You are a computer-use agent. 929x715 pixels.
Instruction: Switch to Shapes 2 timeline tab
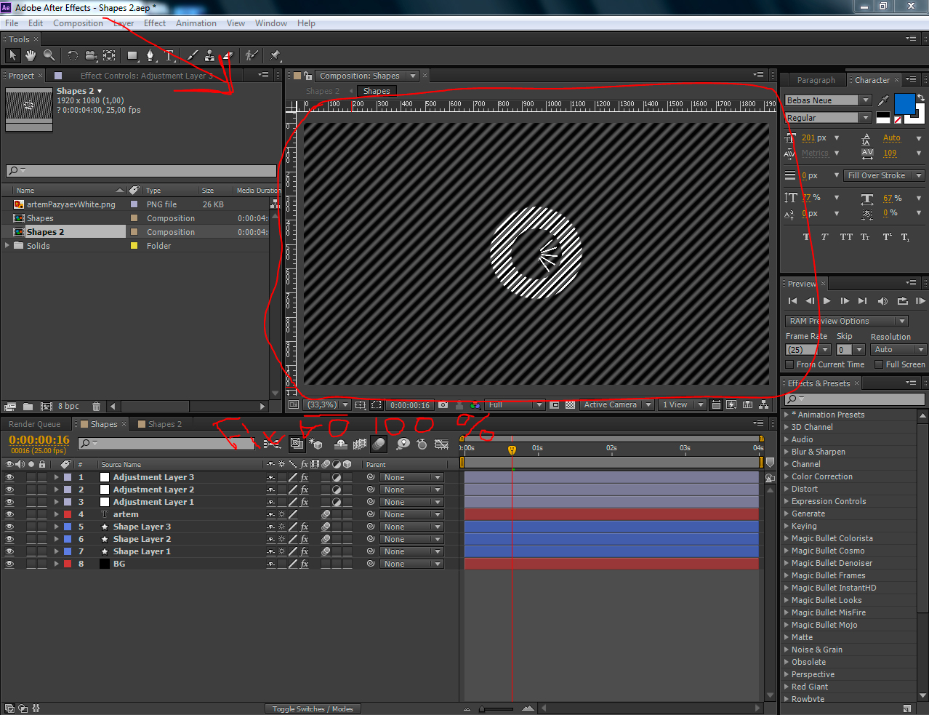(164, 424)
